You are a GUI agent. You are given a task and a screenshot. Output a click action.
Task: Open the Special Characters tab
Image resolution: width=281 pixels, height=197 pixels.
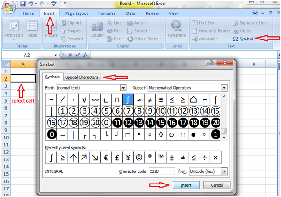tap(82, 77)
